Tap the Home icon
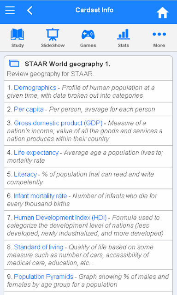Screen dimensions: 177x295 (162, 12)
